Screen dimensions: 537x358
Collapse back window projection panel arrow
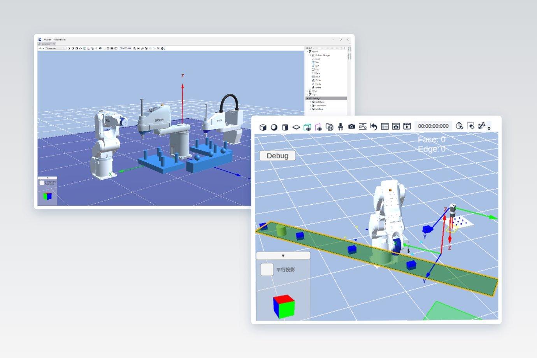click(47, 178)
